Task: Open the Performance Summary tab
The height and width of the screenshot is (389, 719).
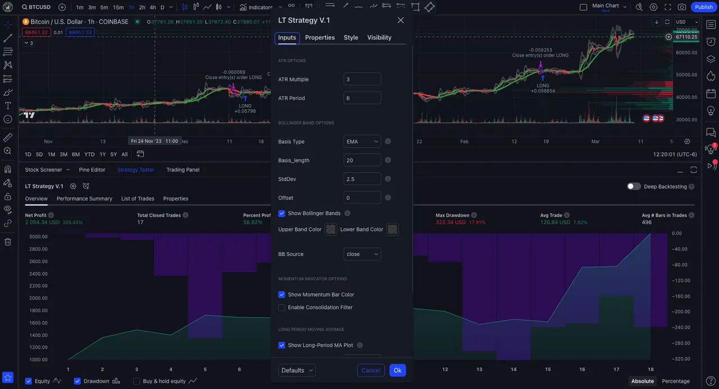Action: (x=84, y=198)
